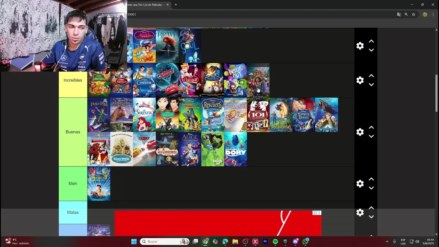Screen dimensions: 439x247
Task: Open settings gear for the Aladdin row
Action: 360,46
